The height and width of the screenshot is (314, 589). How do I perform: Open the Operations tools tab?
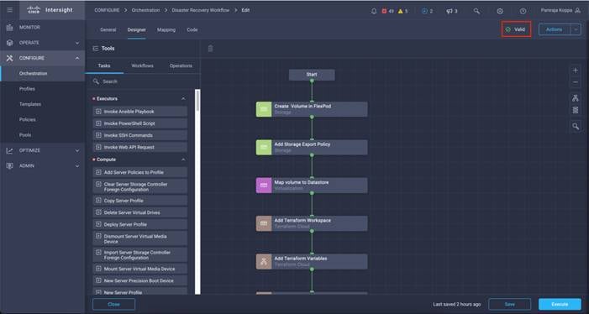point(181,65)
